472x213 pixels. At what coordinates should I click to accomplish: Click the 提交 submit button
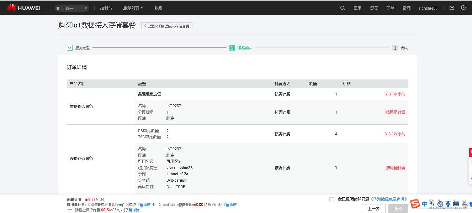tap(398, 208)
